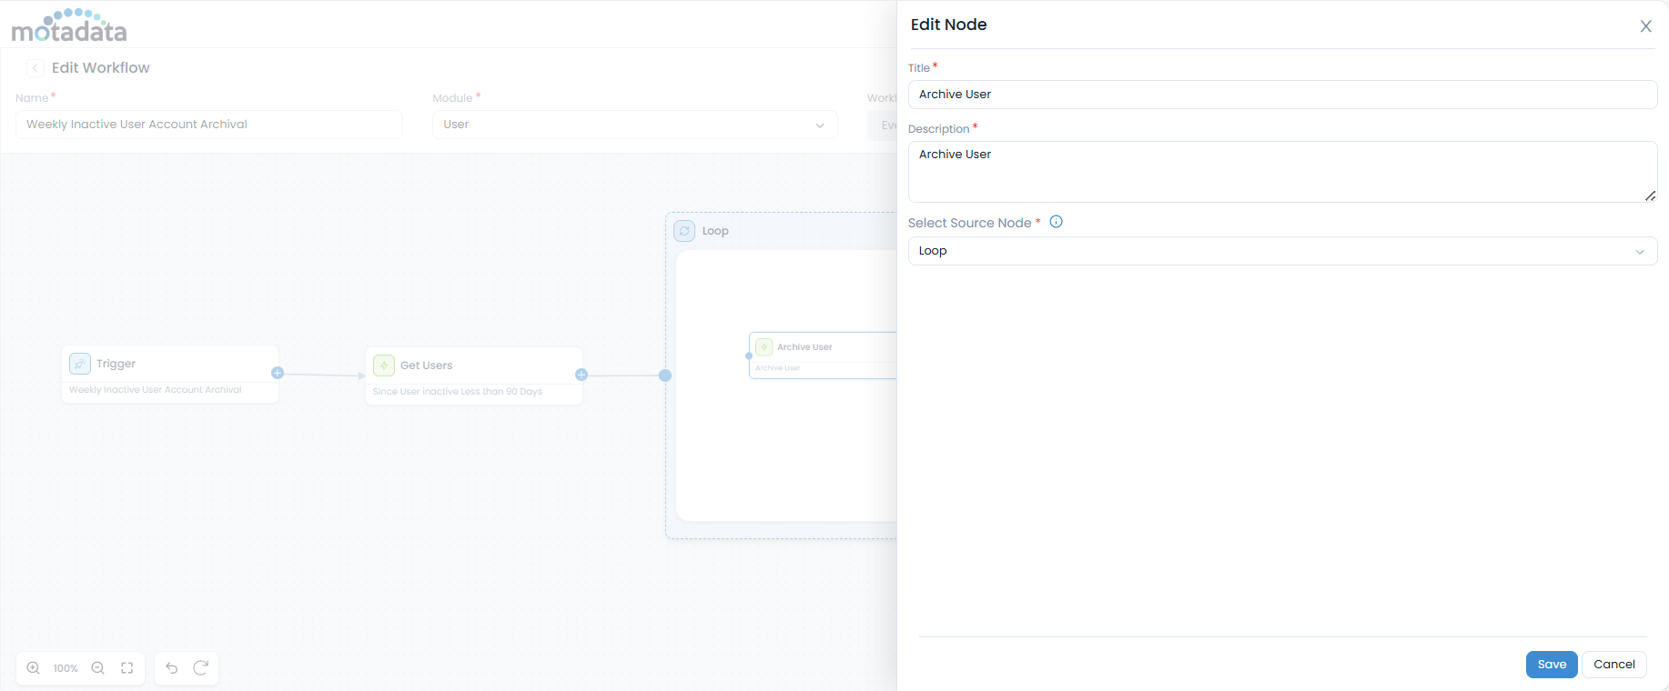1669x691 pixels.
Task: Click the Trigger node icon
Action: 80,364
